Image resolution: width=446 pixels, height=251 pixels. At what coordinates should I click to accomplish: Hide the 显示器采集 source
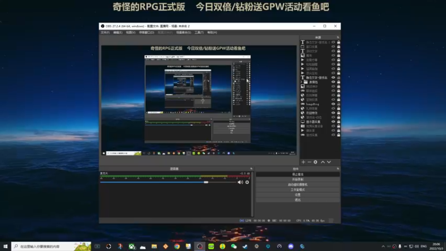(x=333, y=122)
